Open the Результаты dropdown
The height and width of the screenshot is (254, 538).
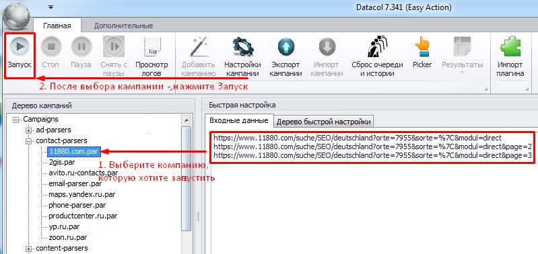coord(462,56)
